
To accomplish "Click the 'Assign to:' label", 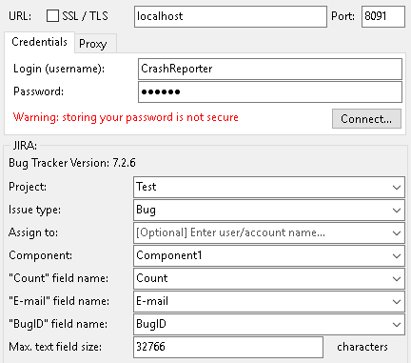I will pos(33,232).
